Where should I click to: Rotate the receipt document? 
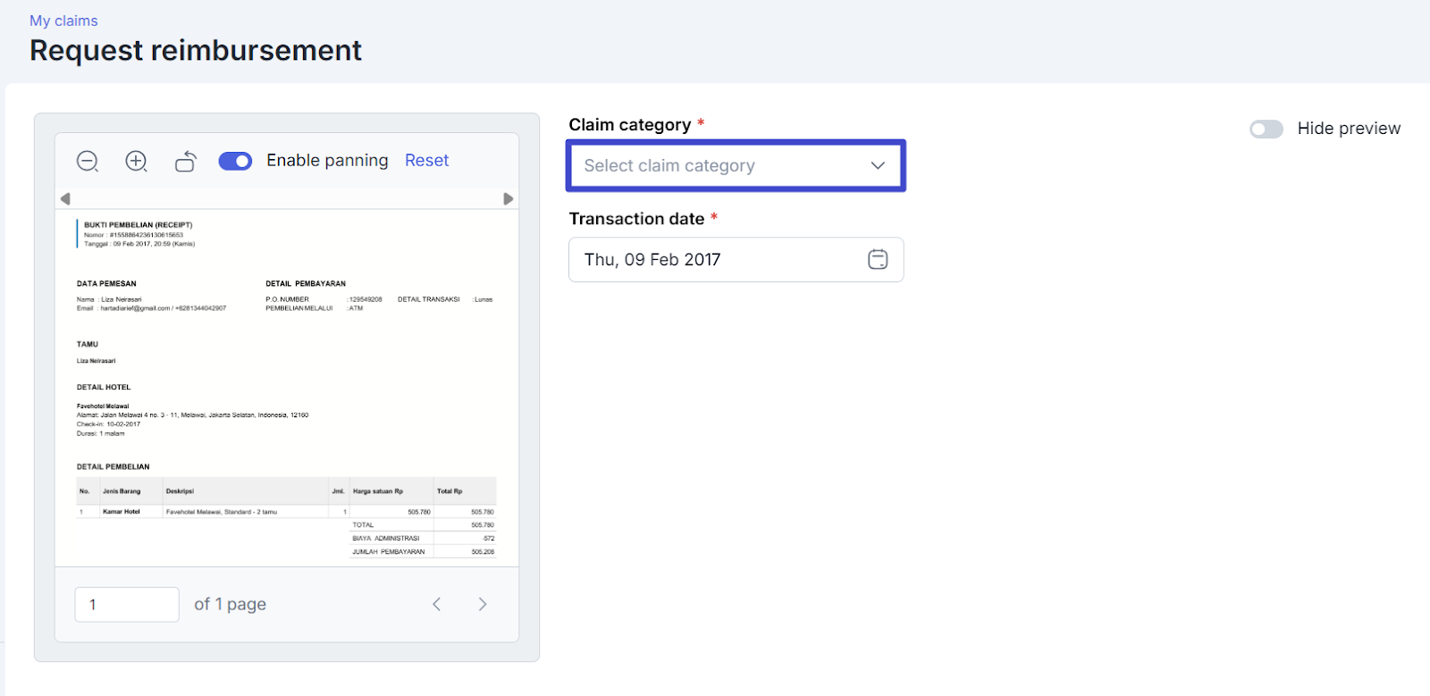pos(185,161)
